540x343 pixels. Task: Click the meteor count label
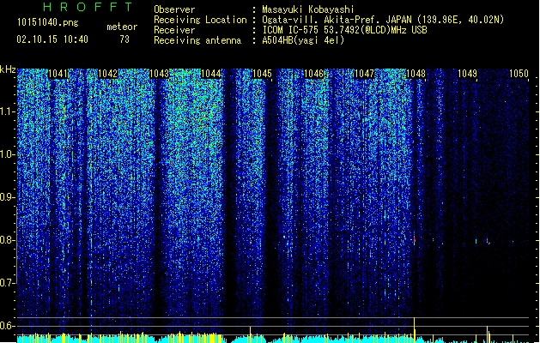pyautogui.click(x=122, y=27)
